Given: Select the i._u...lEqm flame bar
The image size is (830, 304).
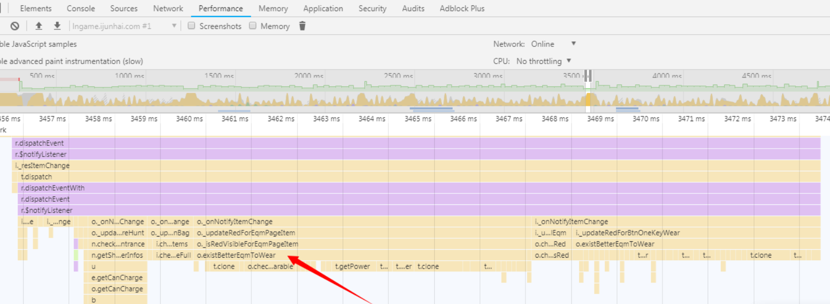Looking at the screenshot, I should coord(552,233).
